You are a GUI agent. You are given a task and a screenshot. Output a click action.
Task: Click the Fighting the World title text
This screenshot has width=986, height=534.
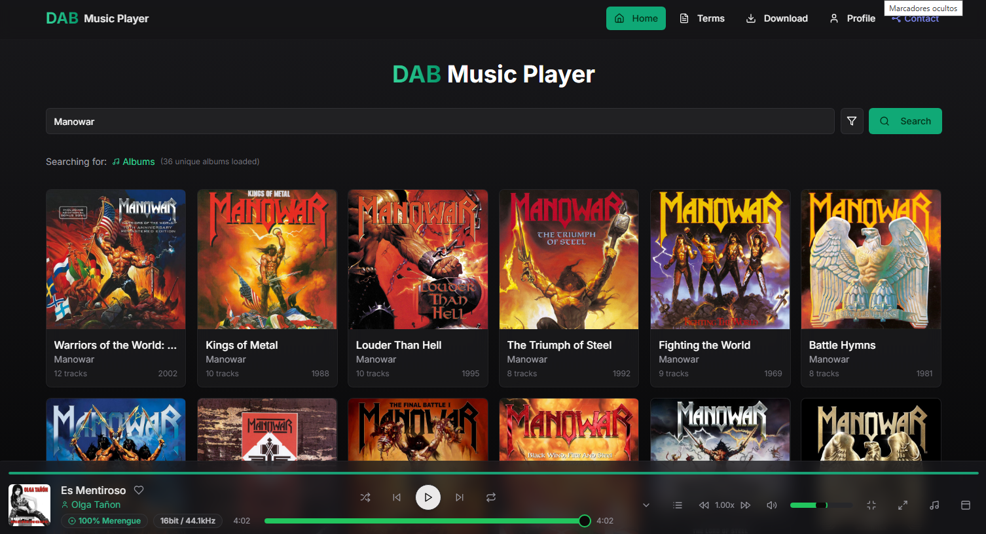point(704,345)
